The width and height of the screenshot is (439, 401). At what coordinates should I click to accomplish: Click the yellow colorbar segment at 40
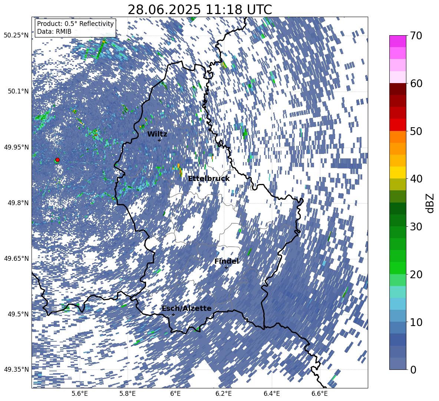tap(397, 172)
